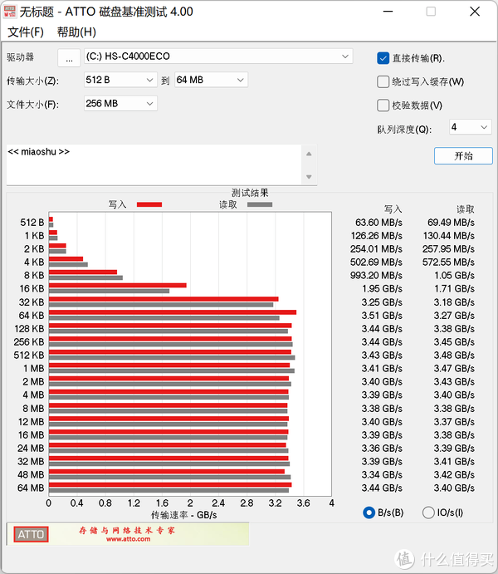The image size is (498, 574).
Task: Click the 126.26 MB/s write value
Action: click(376, 236)
